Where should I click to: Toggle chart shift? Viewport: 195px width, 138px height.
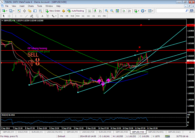tap(129, 11)
